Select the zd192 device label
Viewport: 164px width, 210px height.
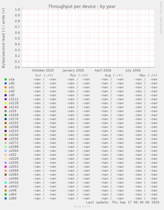coord(14,123)
